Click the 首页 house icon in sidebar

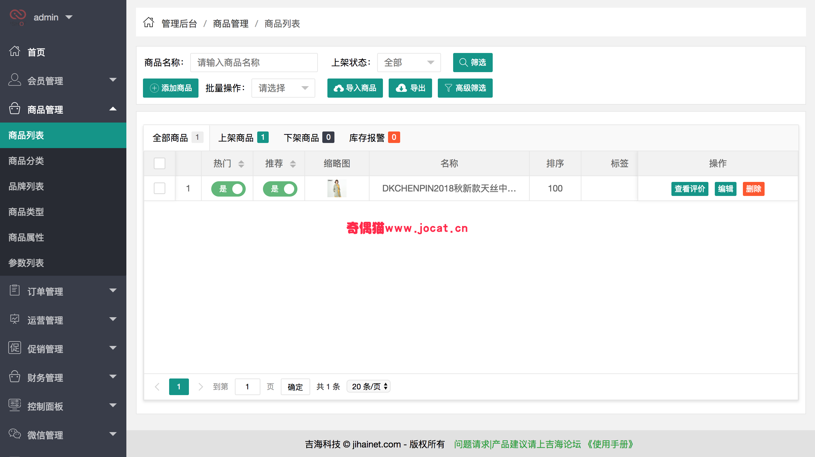(15, 51)
